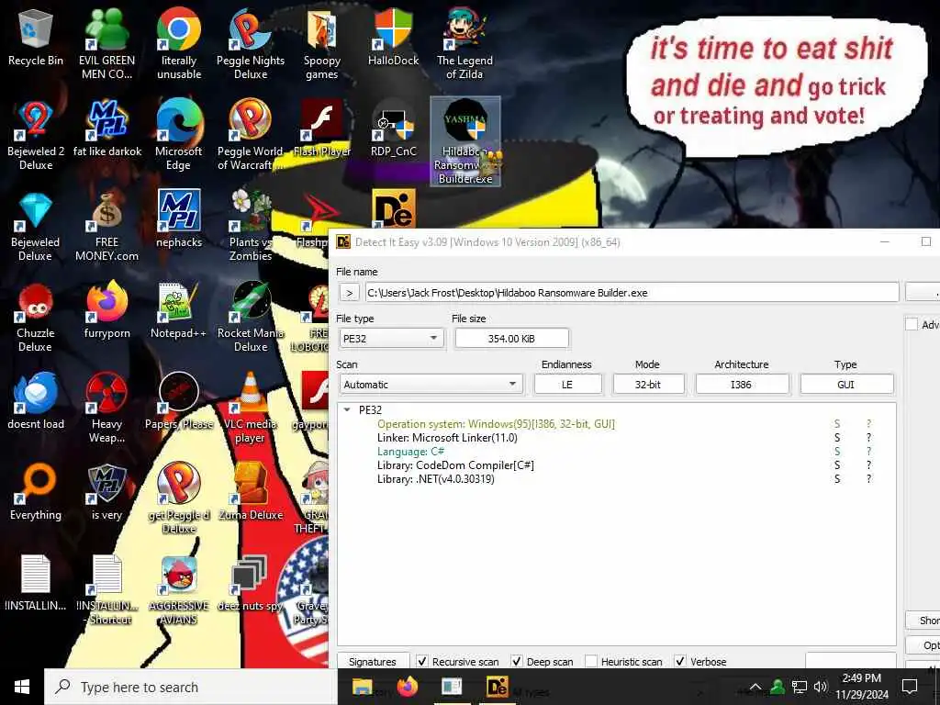
Task: Launch VLC media player from desktop
Action: point(251,408)
